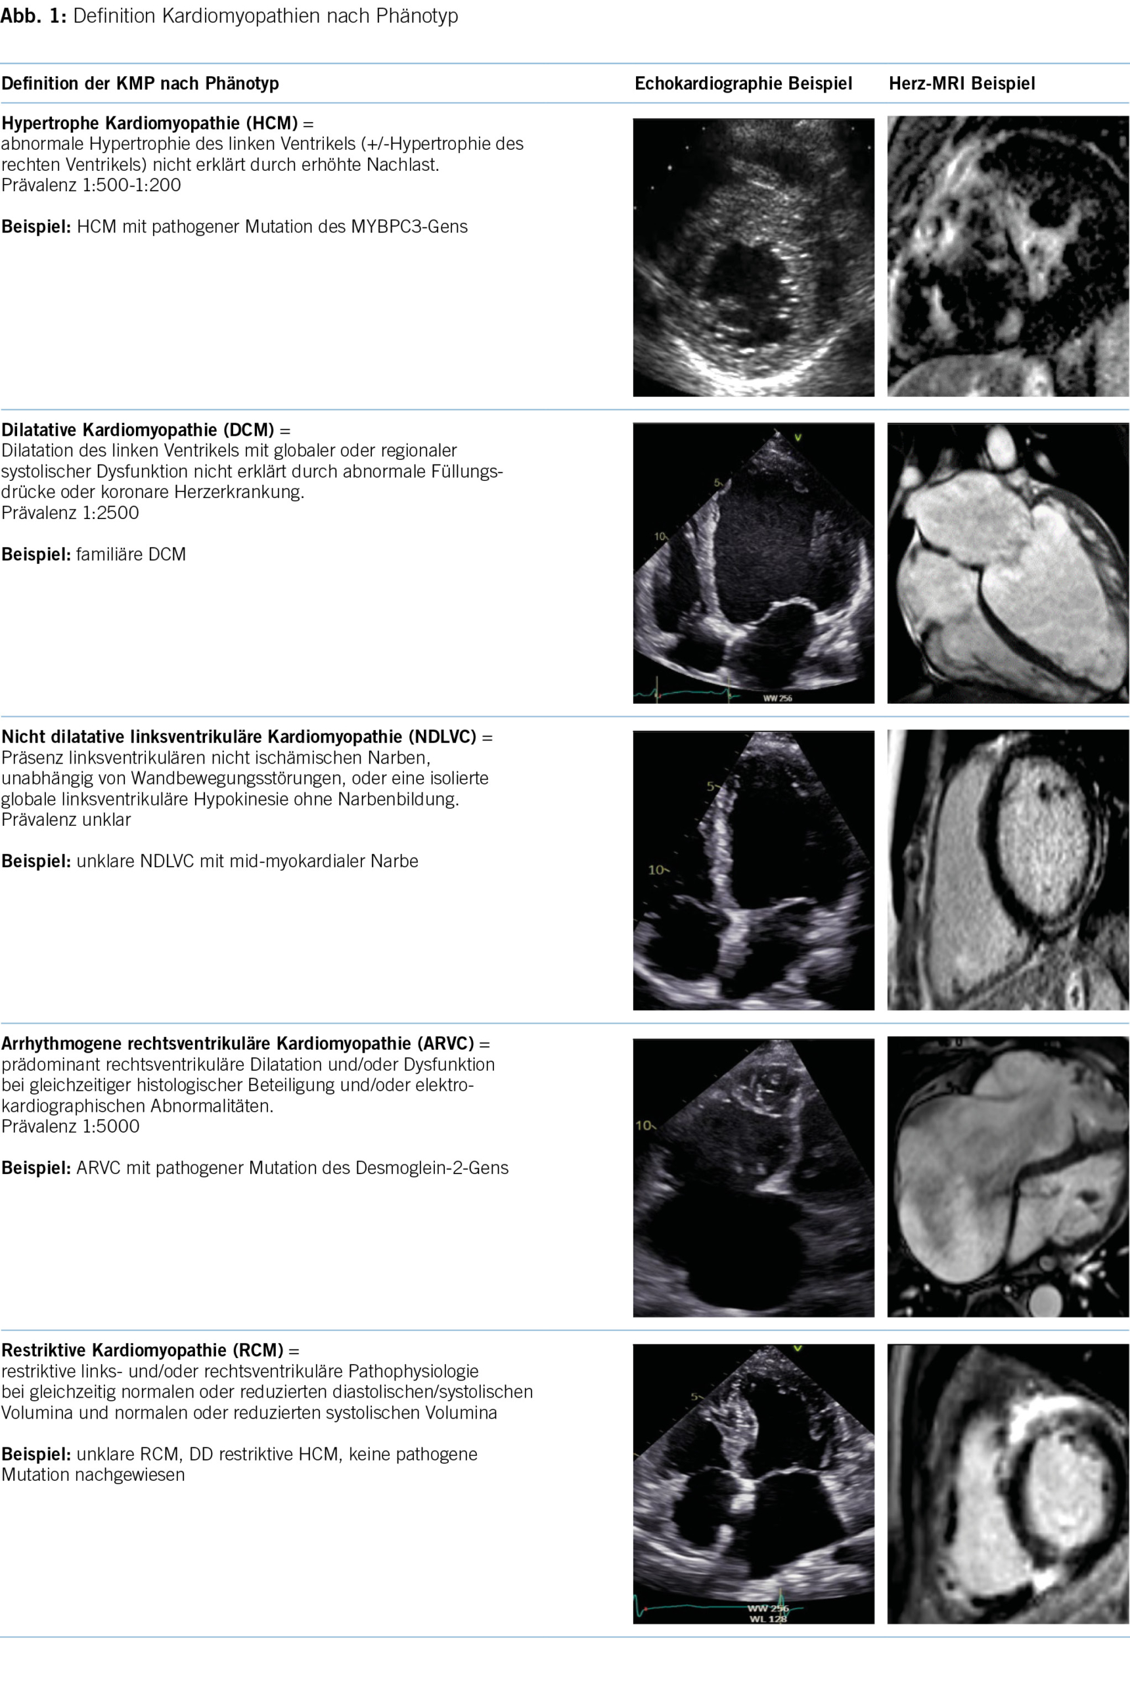
Task: Select the DCM echocardiography example image
Action: 753,563
